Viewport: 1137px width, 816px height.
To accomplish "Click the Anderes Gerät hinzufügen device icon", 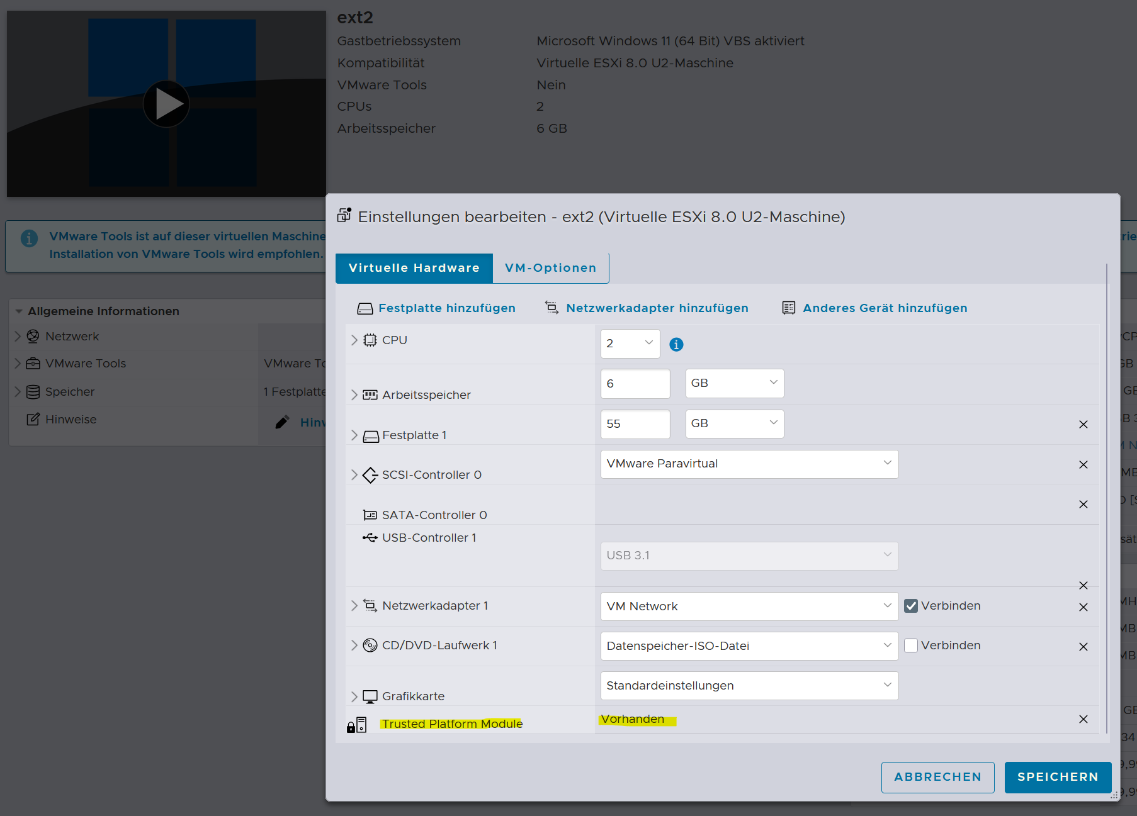I will click(788, 308).
